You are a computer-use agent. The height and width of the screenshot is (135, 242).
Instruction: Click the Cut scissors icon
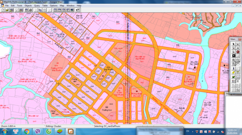(x=36, y=10)
